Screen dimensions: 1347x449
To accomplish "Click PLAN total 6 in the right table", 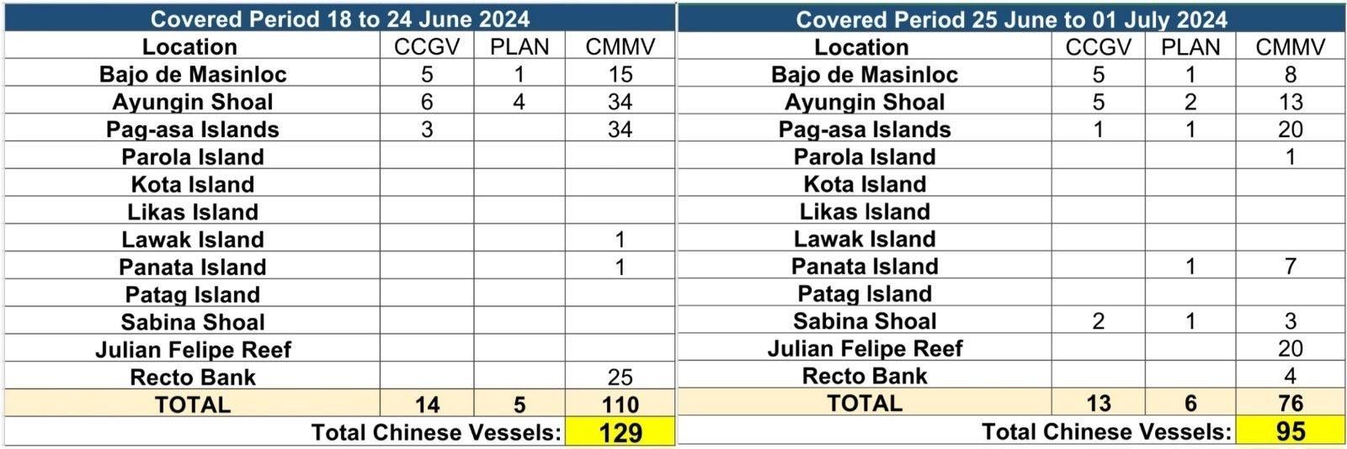I will click(x=1190, y=404).
